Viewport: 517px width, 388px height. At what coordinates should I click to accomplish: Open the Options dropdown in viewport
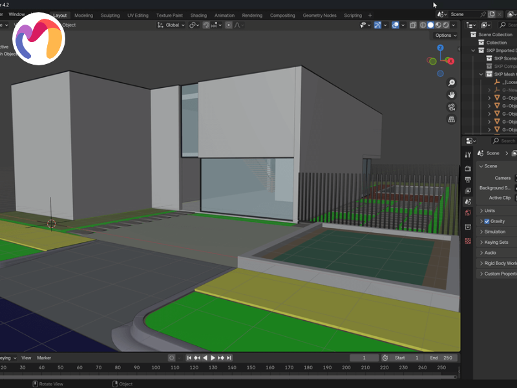pos(445,36)
